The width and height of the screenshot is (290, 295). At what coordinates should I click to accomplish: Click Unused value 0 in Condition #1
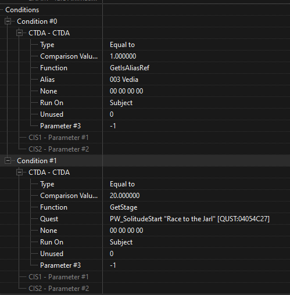pyautogui.click(x=112, y=254)
